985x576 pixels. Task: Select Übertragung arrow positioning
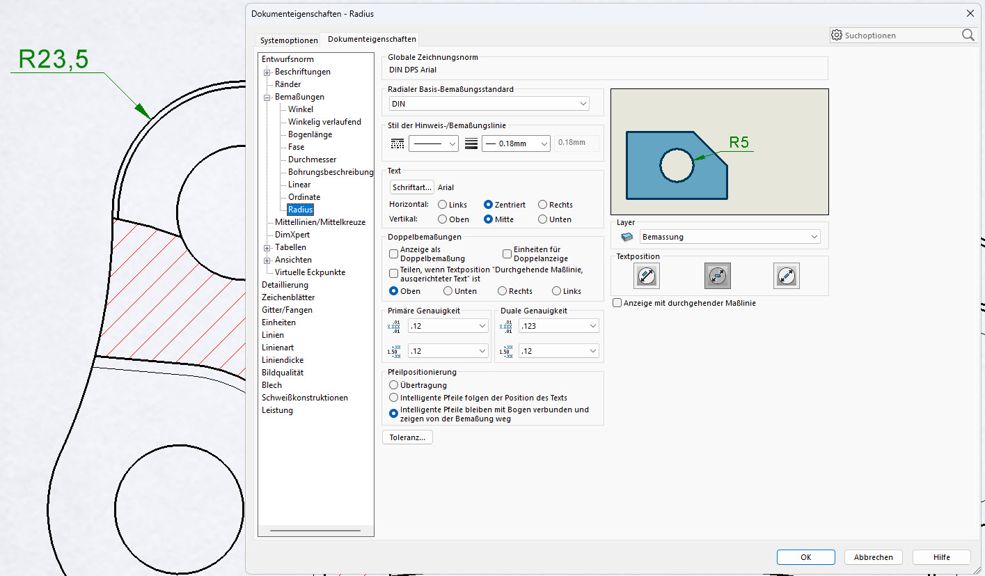(394, 385)
